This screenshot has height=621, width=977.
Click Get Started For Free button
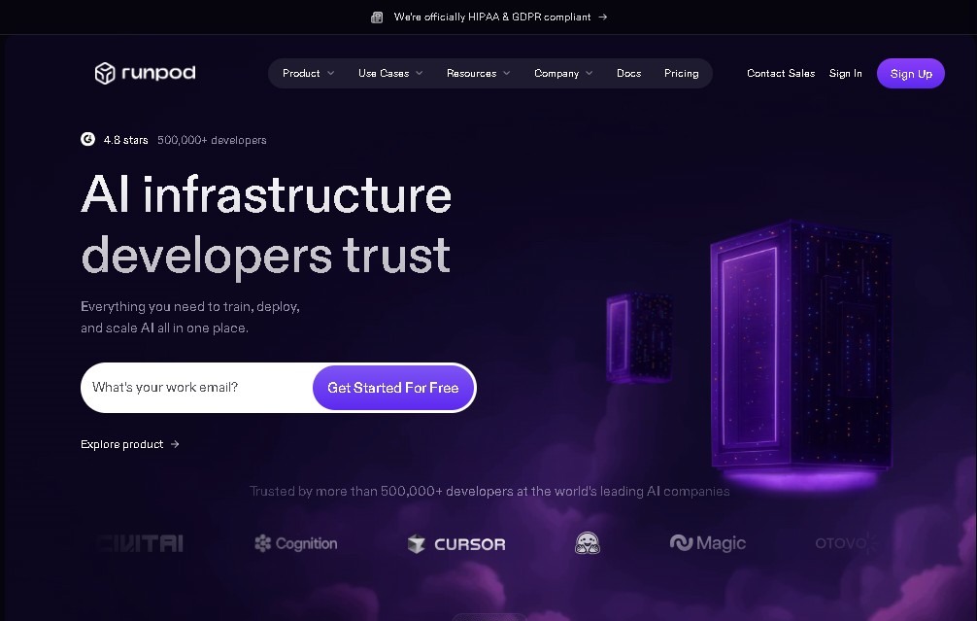pos(393,388)
